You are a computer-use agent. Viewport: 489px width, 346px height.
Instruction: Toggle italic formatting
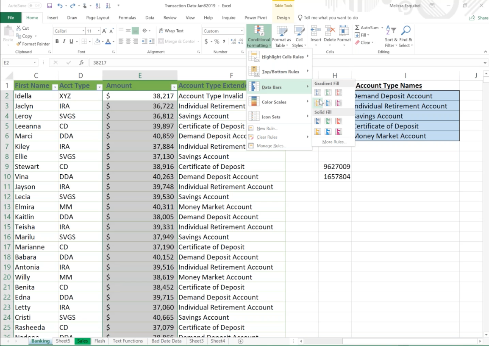click(x=64, y=42)
